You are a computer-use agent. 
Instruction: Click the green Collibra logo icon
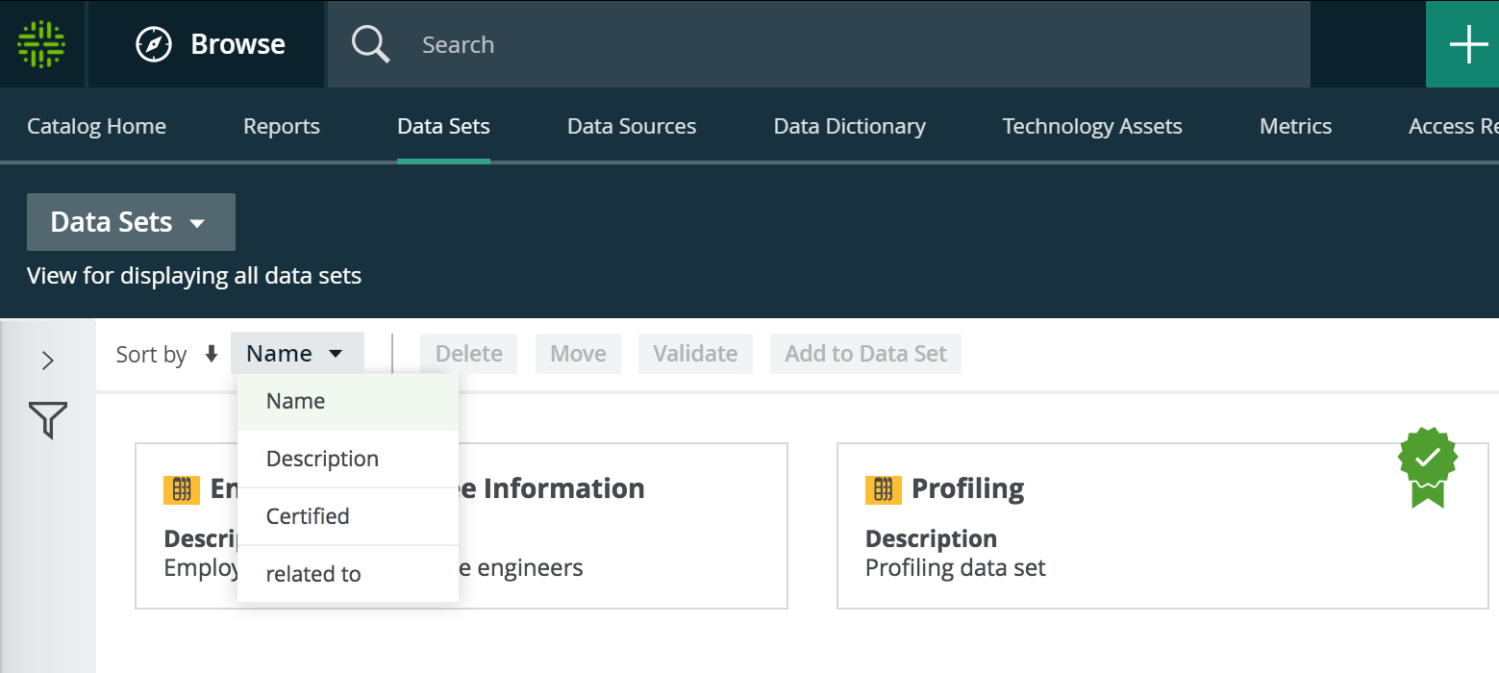click(x=41, y=44)
